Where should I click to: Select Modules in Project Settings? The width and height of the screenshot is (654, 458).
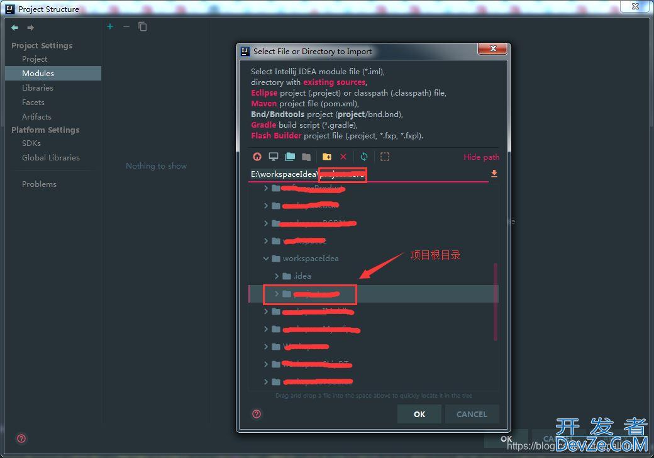point(53,74)
